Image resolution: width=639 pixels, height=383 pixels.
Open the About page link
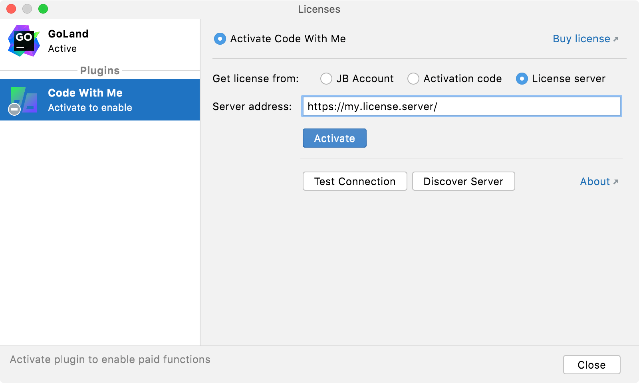(x=595, y=182)
